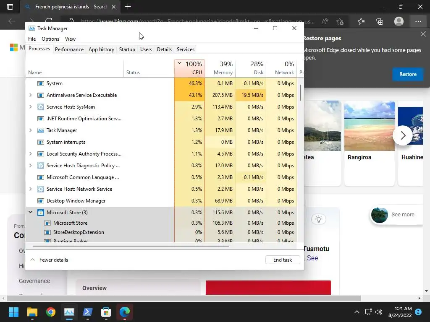Click the lightbulb icon on Bing page
This screenshot has width=430, height=322.
[318, 219]
